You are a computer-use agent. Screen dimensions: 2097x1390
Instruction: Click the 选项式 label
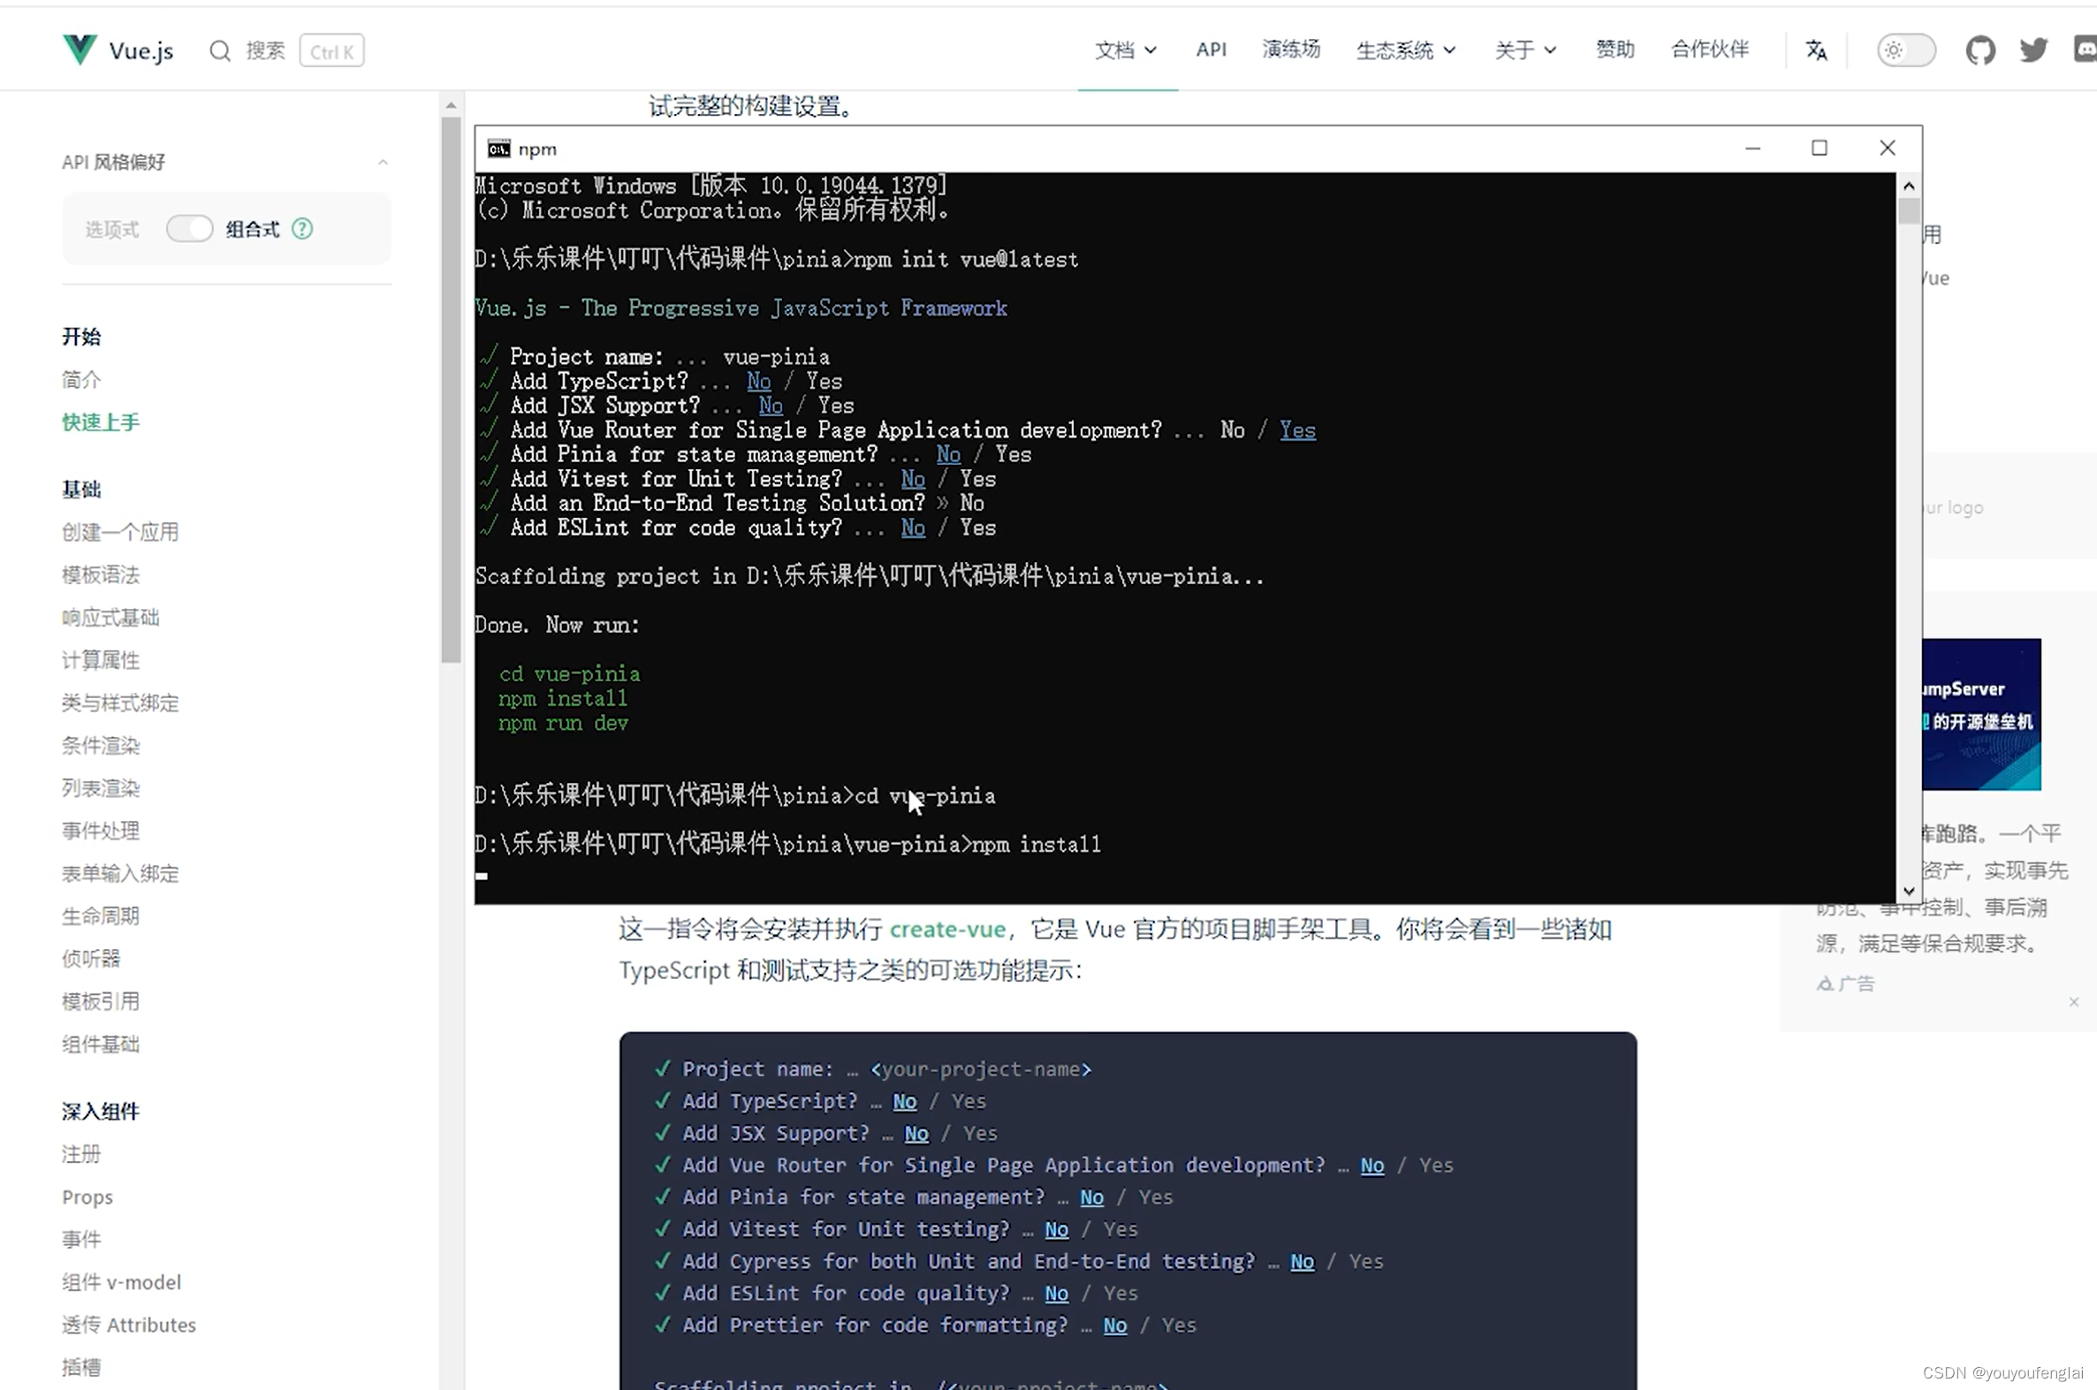tap(111, 230)
